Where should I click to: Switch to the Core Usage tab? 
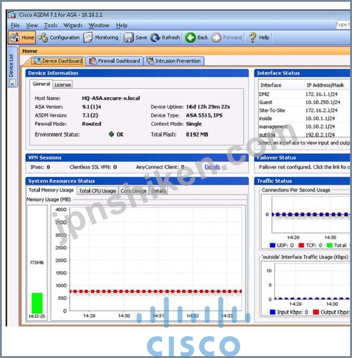134,191
